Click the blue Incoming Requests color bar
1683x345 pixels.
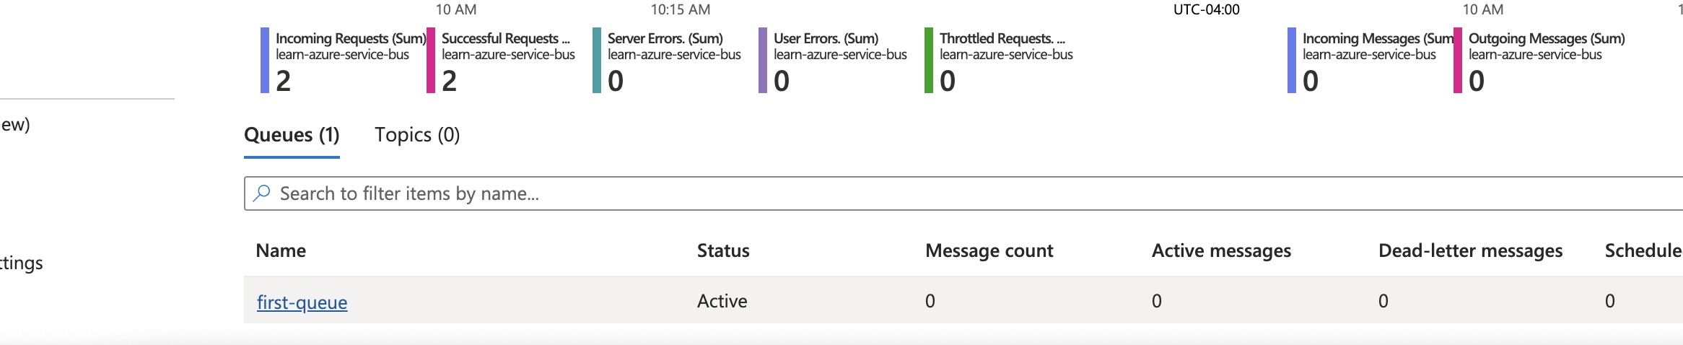[265, 61]
